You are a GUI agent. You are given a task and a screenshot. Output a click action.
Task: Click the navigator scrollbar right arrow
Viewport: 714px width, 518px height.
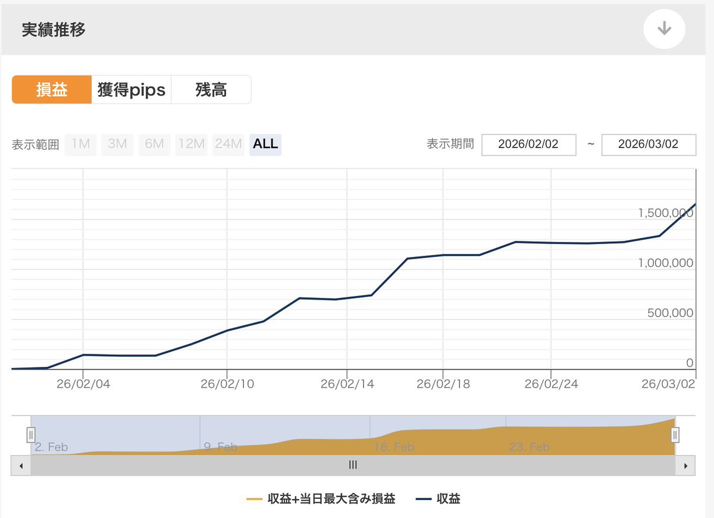pos(685,466)
